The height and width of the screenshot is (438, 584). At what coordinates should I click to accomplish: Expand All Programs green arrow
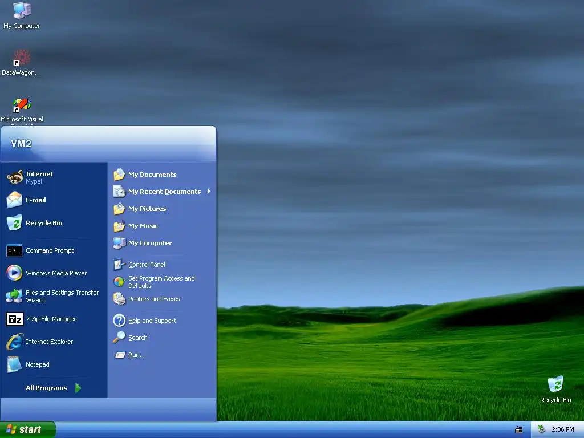[x=78, y=388]
